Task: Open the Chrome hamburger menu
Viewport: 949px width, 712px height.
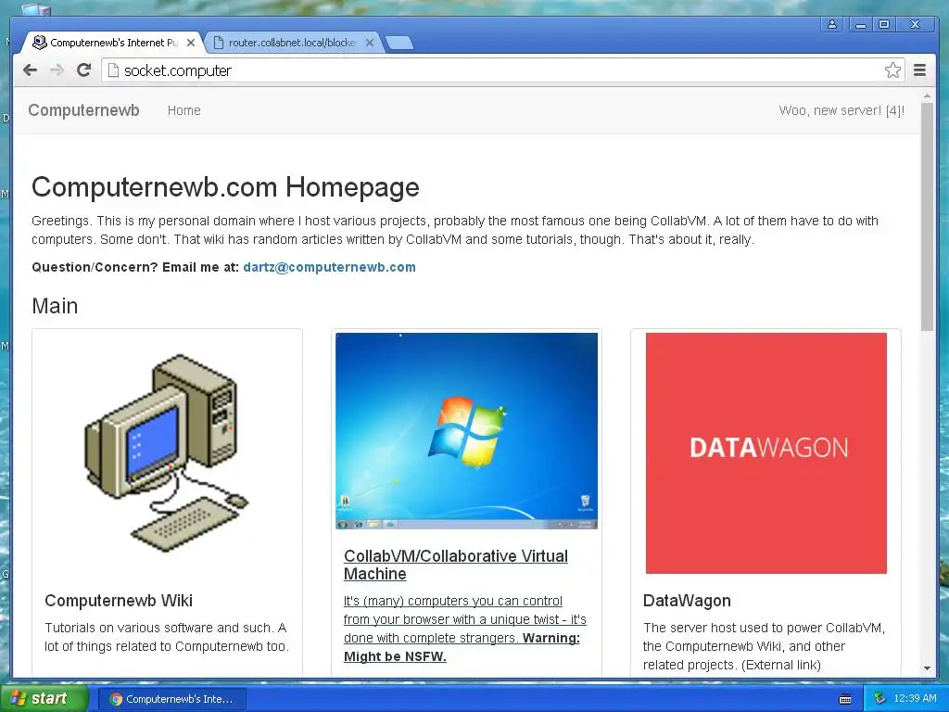Action: click(919, 70)
